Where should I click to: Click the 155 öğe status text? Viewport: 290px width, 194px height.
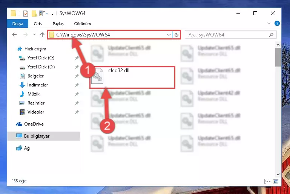tap(19, 181)
